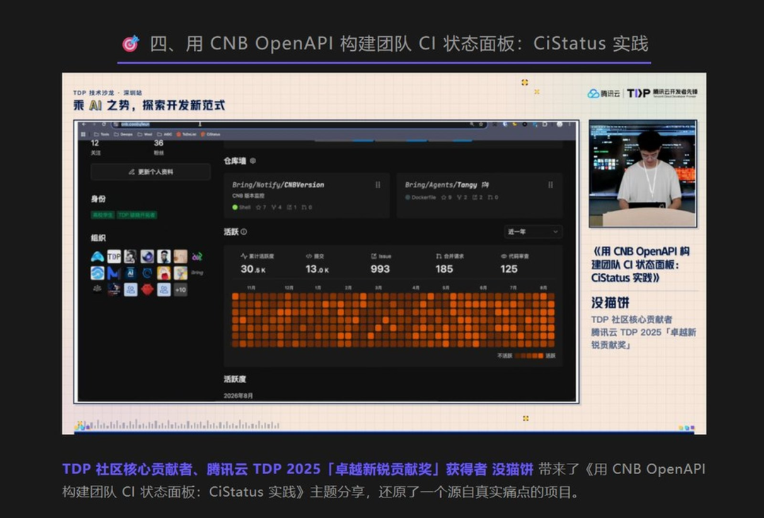This screenshot has height=518, width=764.
Task: Open the following count 12 关注
Action: (95, 147)
